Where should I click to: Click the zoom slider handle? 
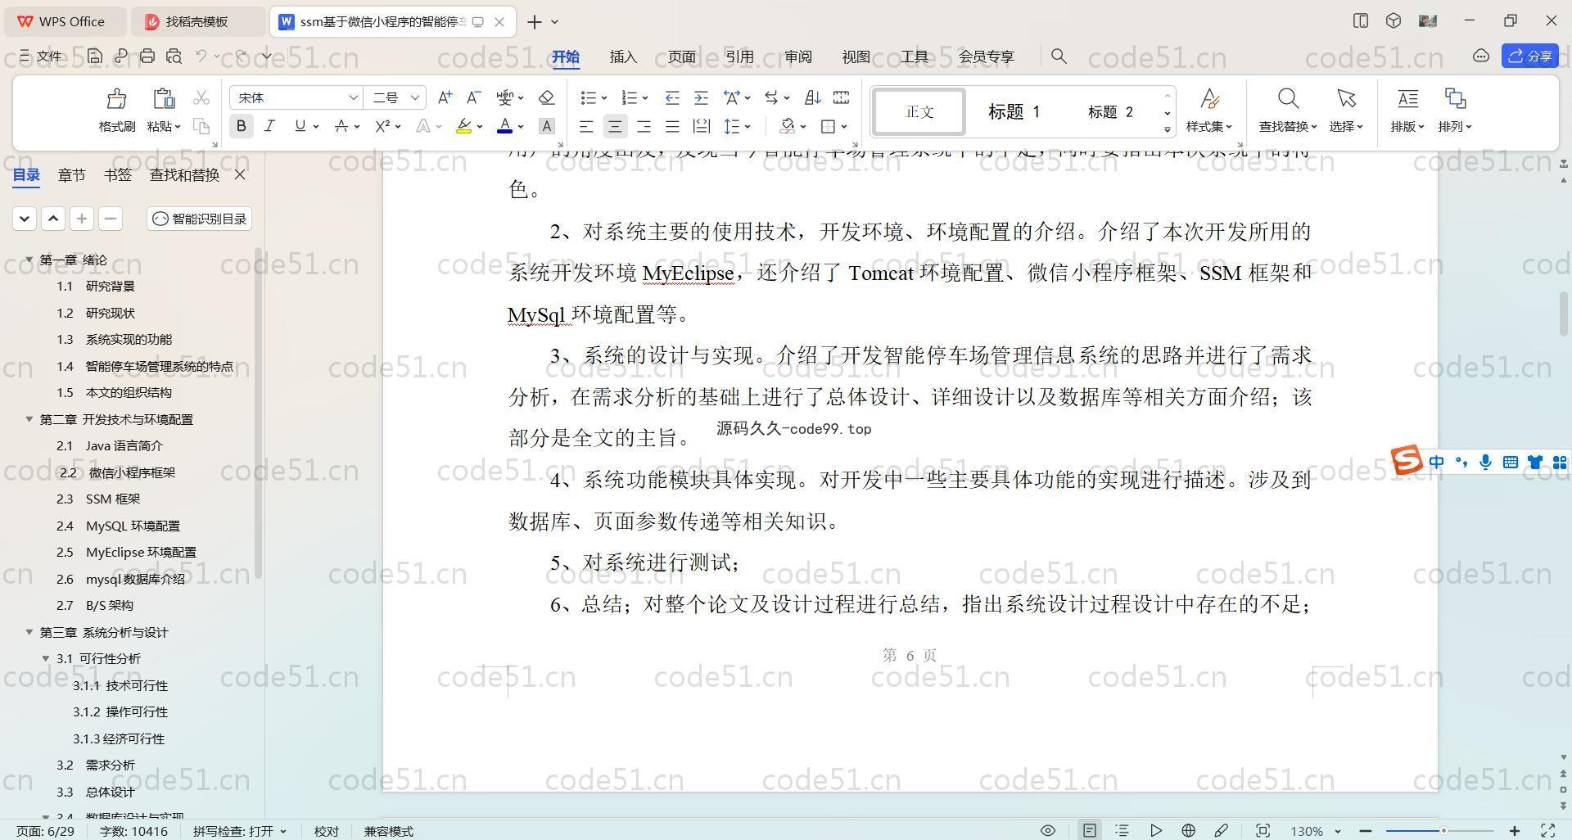[1443, 831]
